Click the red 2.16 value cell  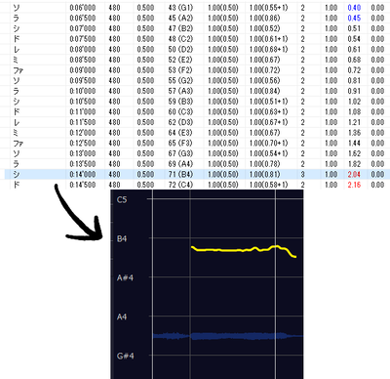coord(354,185)
